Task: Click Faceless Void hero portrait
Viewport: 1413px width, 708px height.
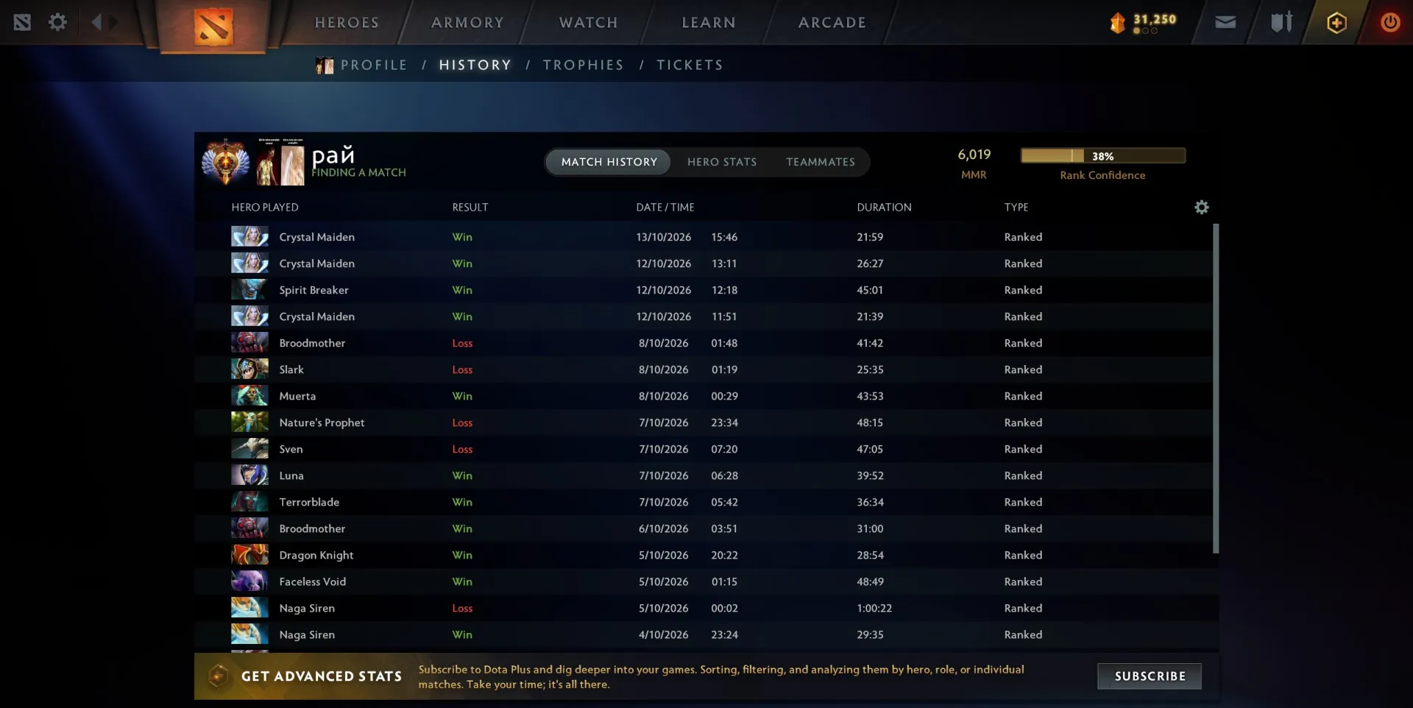Action: click(x=249, y=581)
